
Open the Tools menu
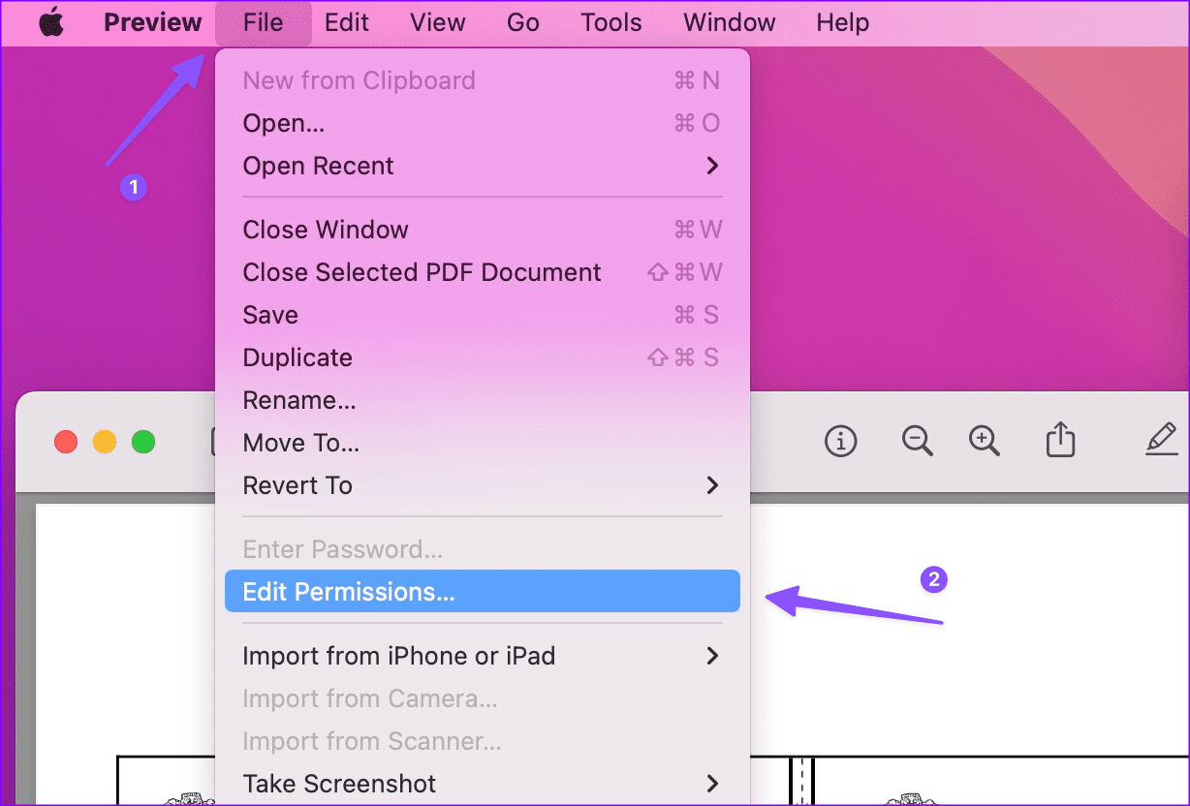click(x=611, y=23)
